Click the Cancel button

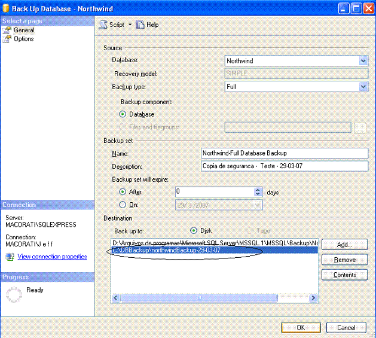tap(346, 327)
